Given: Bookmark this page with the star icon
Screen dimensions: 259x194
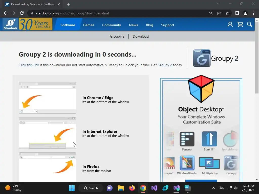Looking at the screenshot, I should pyautogui.click(x=227, y=13).
